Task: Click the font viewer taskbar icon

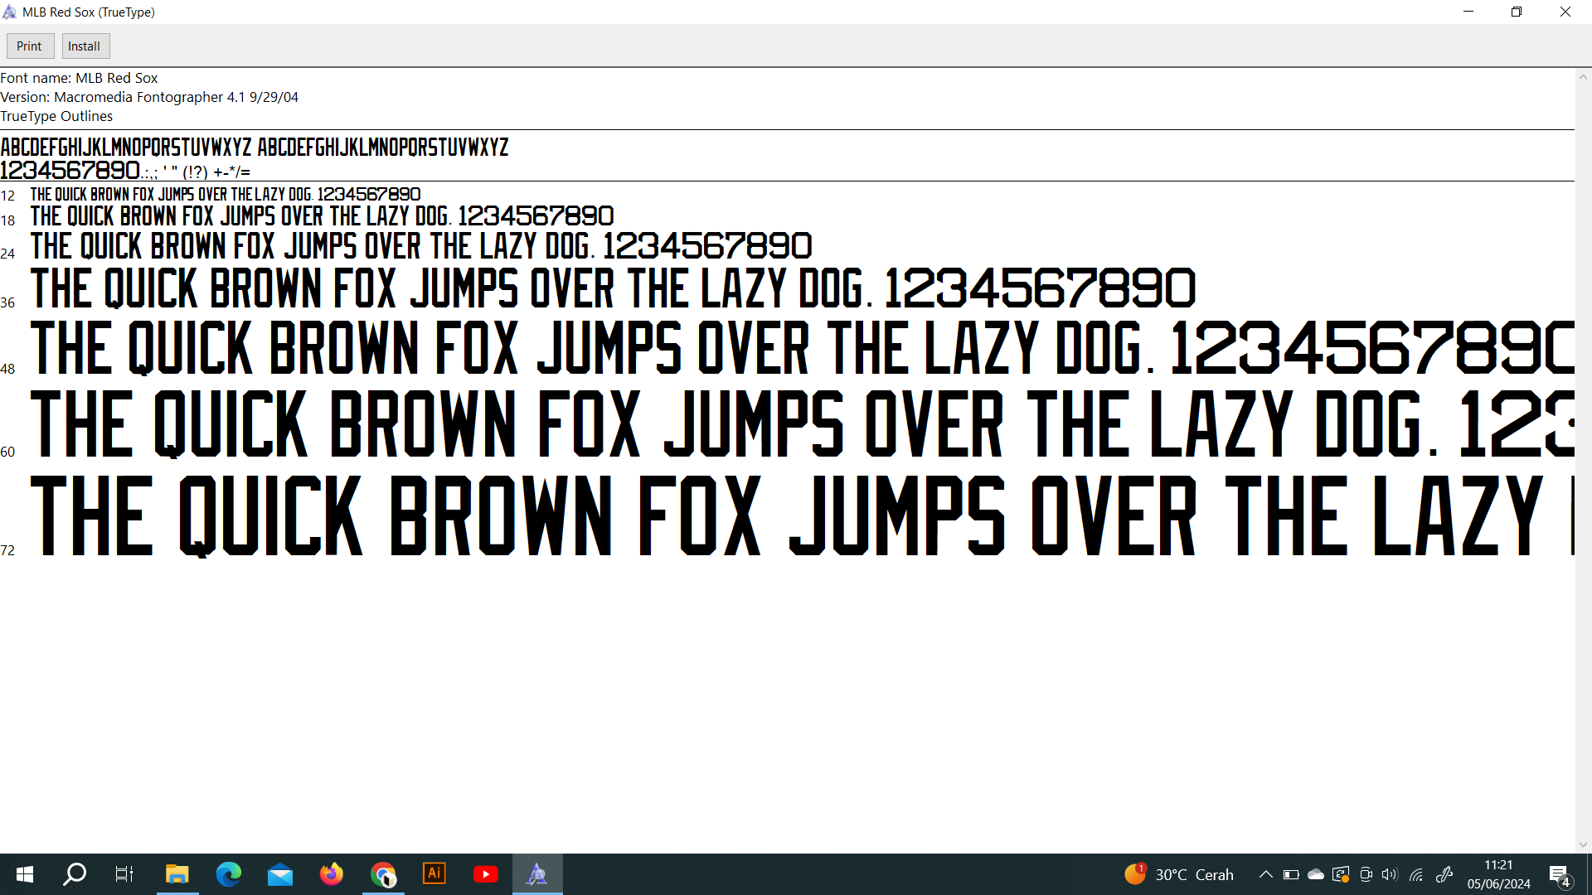Action: 537,874
